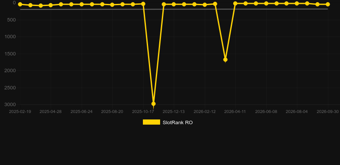Click the 2500 y-axis value label

point(10,88)
